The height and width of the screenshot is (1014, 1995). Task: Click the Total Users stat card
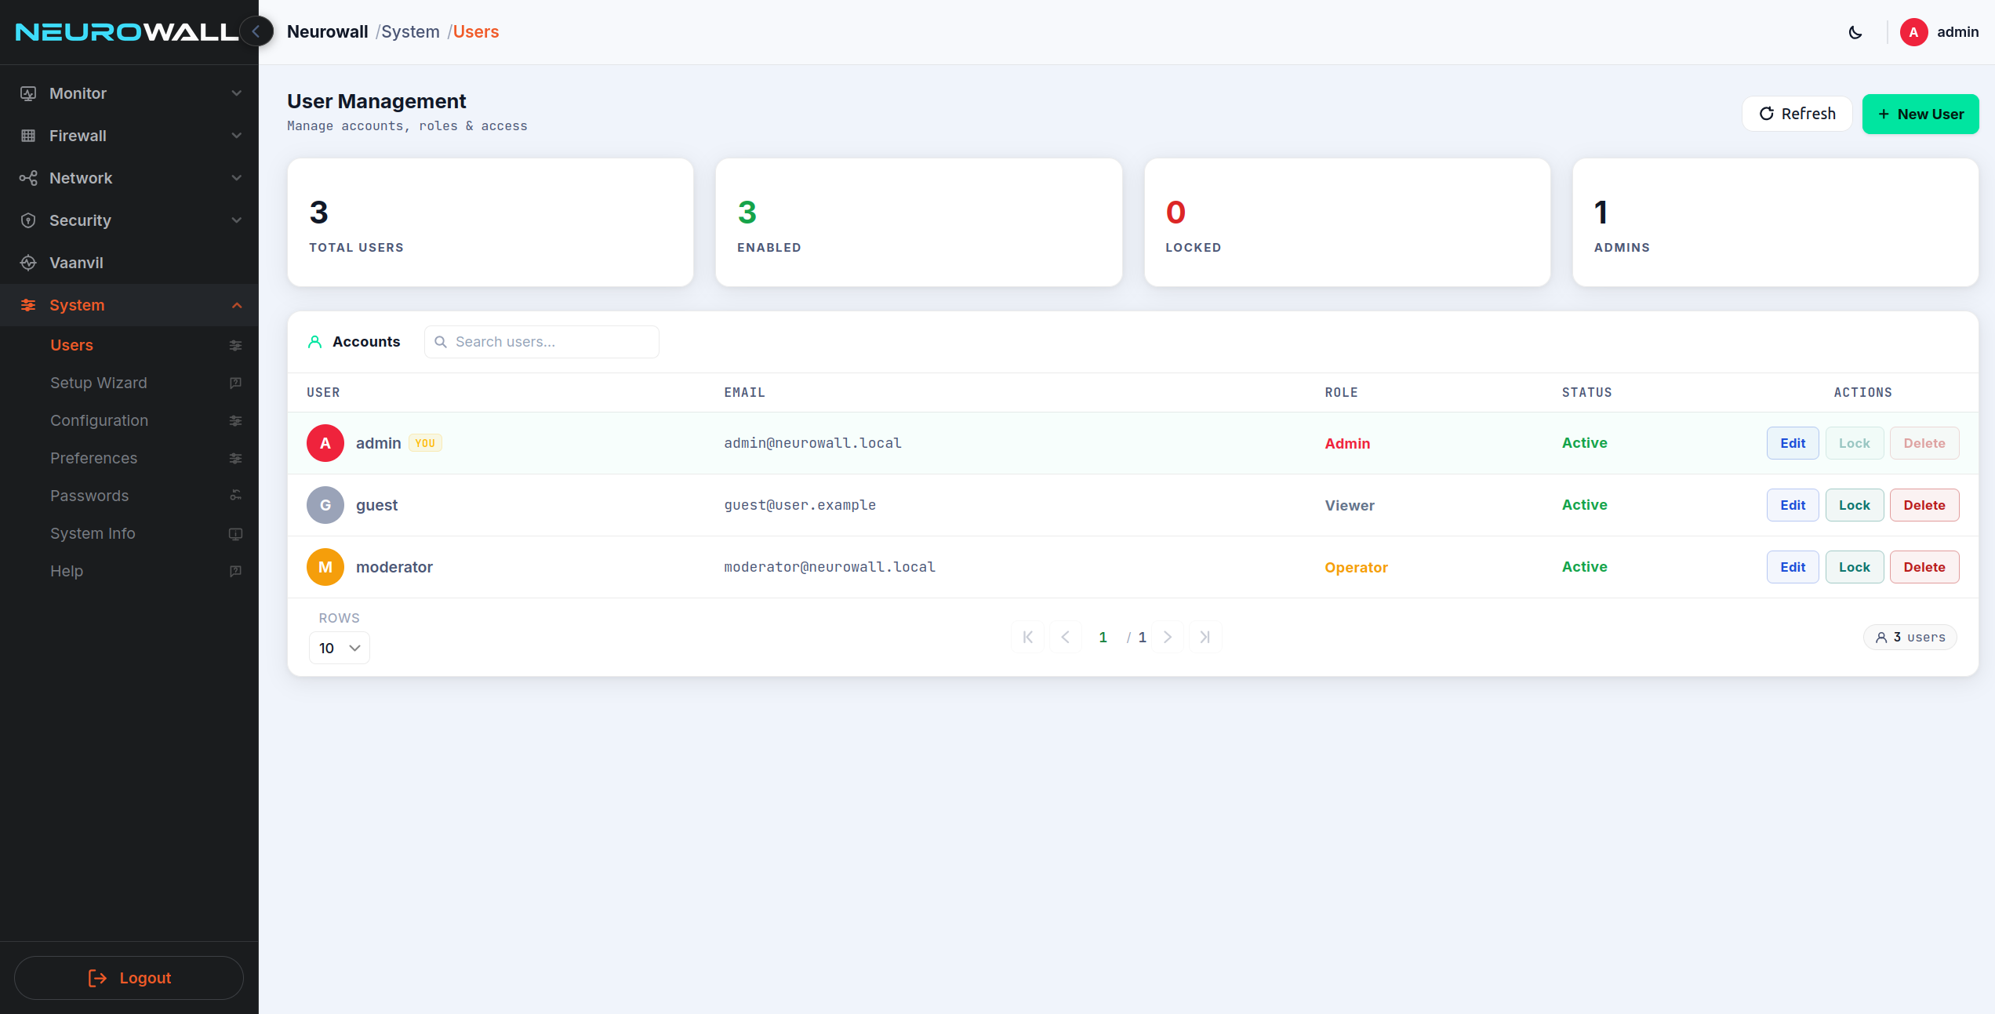[x=490, y=223]
